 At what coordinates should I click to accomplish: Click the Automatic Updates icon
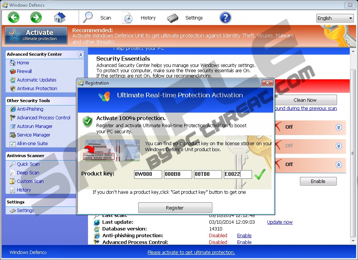click(13, 80)
